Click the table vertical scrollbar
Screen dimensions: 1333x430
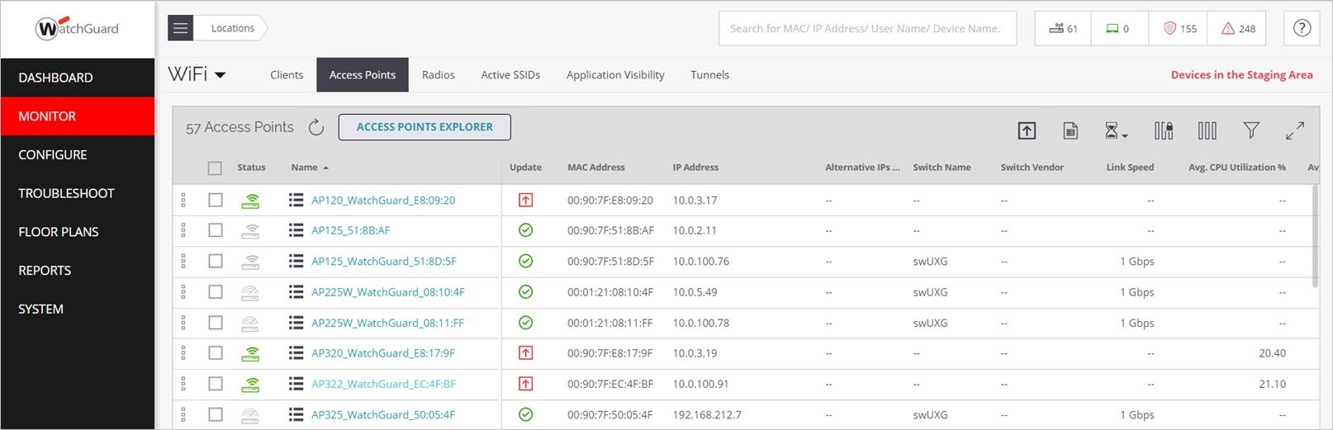tap(1316, 235)
